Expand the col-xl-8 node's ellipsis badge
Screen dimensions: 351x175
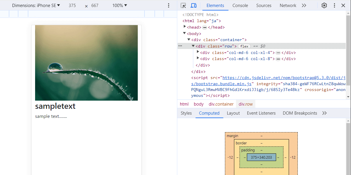(x=278, y=59)
